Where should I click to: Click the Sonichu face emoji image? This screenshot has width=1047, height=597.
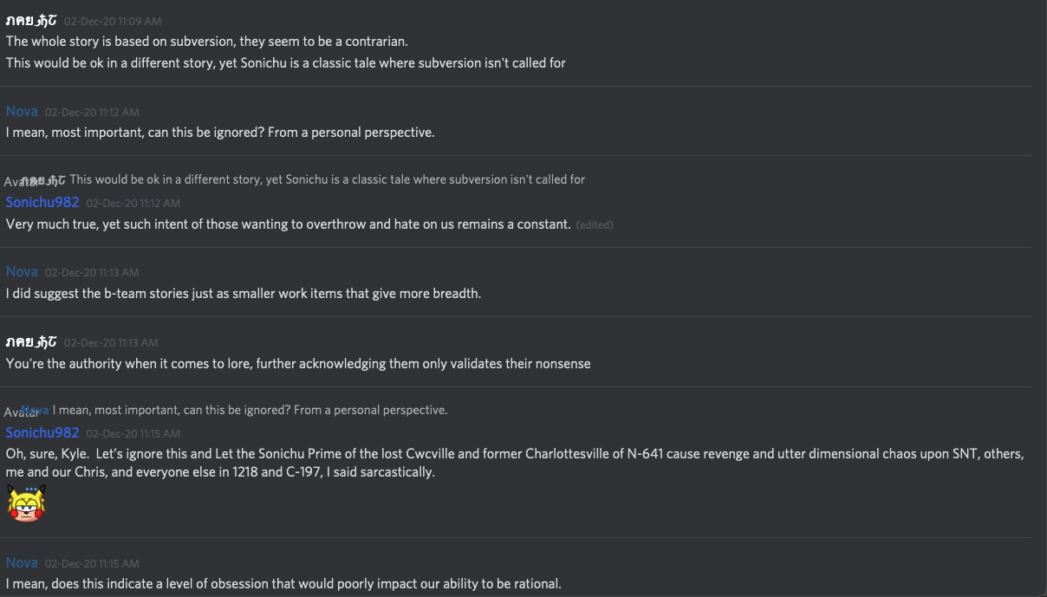(x=26, y=503)
